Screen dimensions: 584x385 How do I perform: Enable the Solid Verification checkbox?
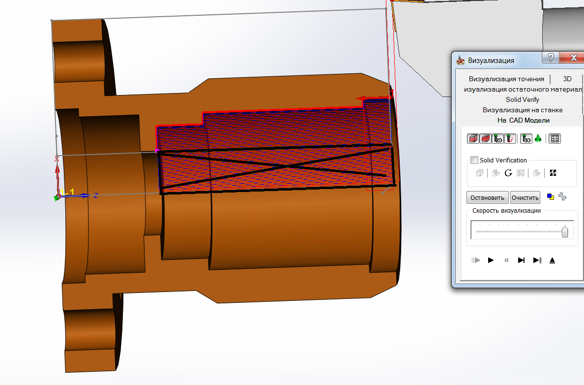pyautogui.click(x=474, y=160)
